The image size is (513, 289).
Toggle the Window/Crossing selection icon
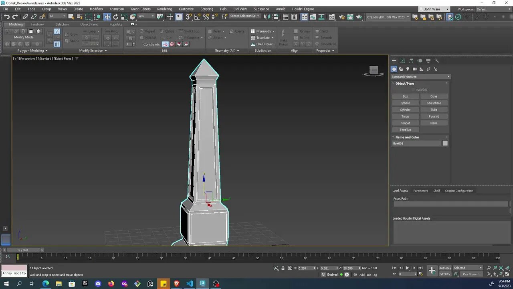click(x=97, y=16)
